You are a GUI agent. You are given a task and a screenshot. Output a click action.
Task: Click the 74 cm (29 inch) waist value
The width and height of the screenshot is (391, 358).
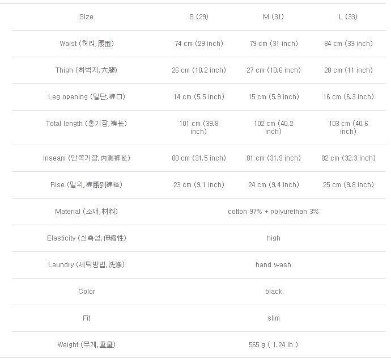click(198, 44)
